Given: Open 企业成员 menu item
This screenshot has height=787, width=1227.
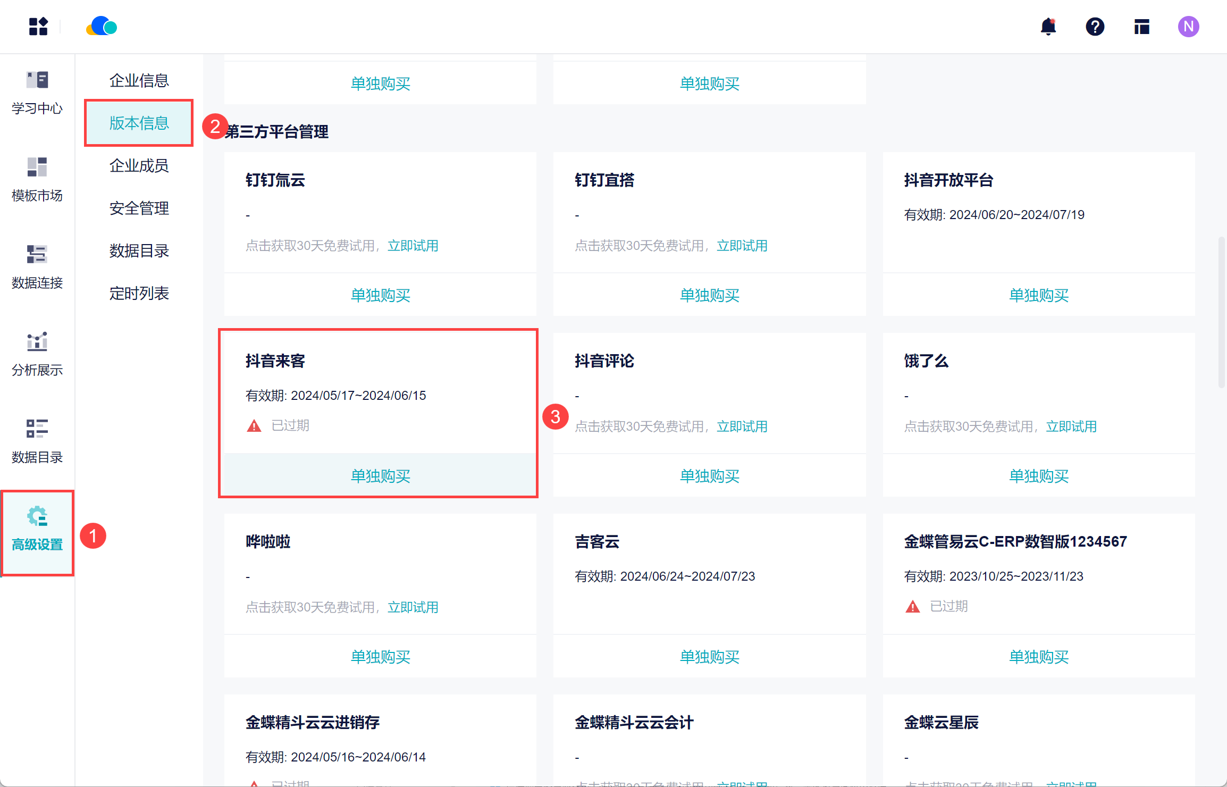Looking at the screenshot, I should coord(139,165).
